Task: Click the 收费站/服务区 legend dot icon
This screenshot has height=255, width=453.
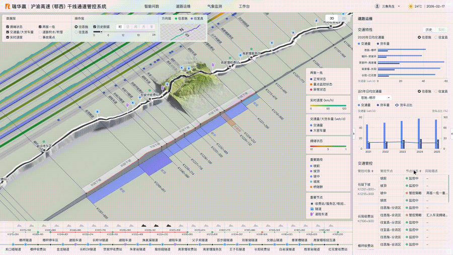Action: pyautogui.click(x=312, y=204)
